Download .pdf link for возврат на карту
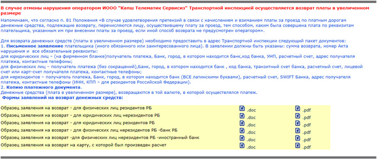This screenshot has height=159, width=377. click(x=306, y=147)
